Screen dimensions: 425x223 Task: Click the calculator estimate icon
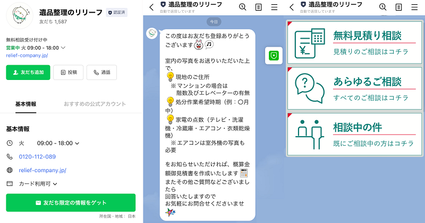(x=310, y=43)
